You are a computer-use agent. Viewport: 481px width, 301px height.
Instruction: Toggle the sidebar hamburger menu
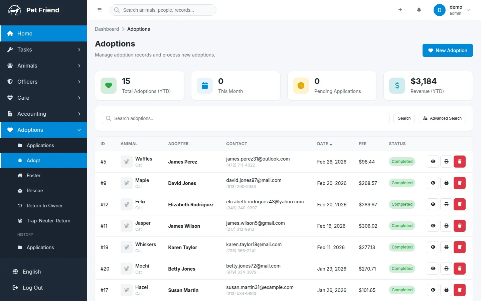pos(99,10)
